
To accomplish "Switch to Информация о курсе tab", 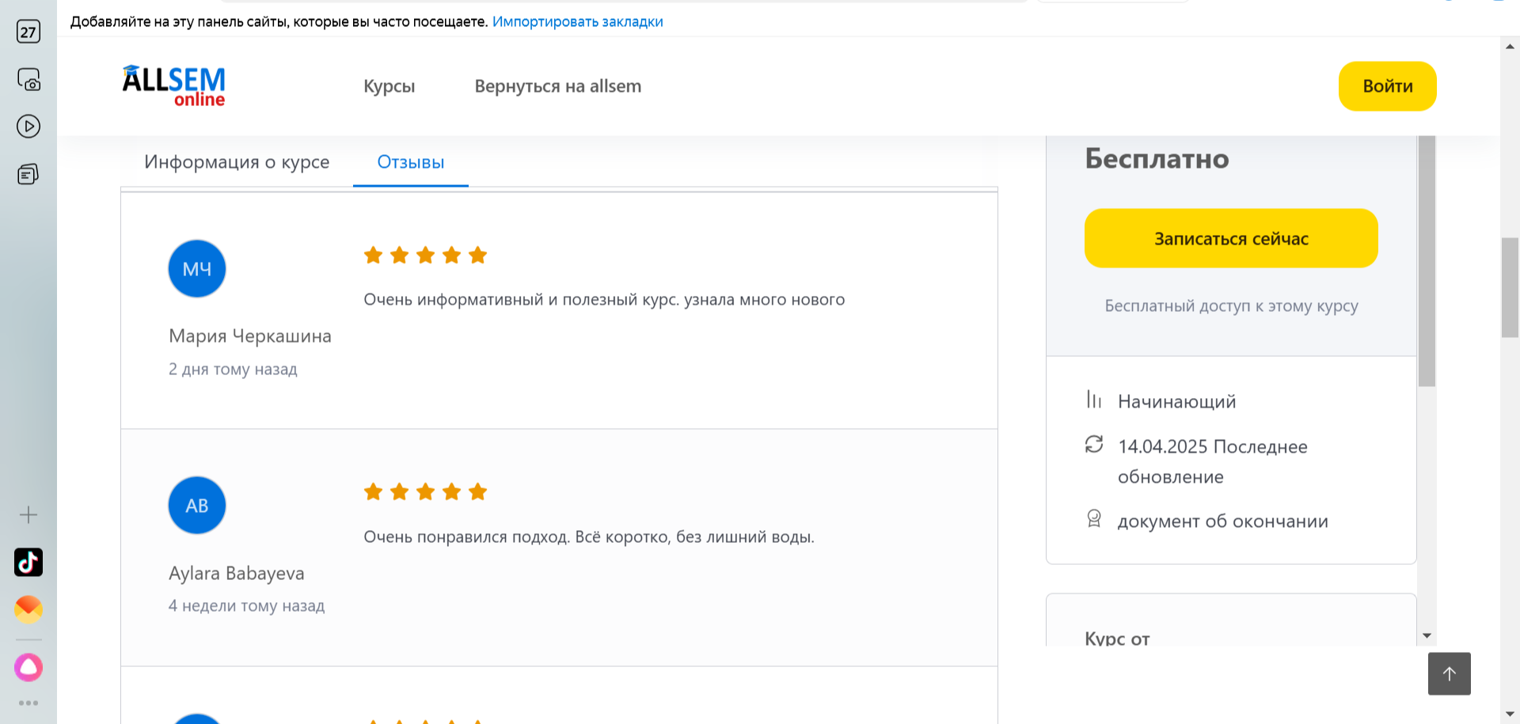I will click(237, 162).
